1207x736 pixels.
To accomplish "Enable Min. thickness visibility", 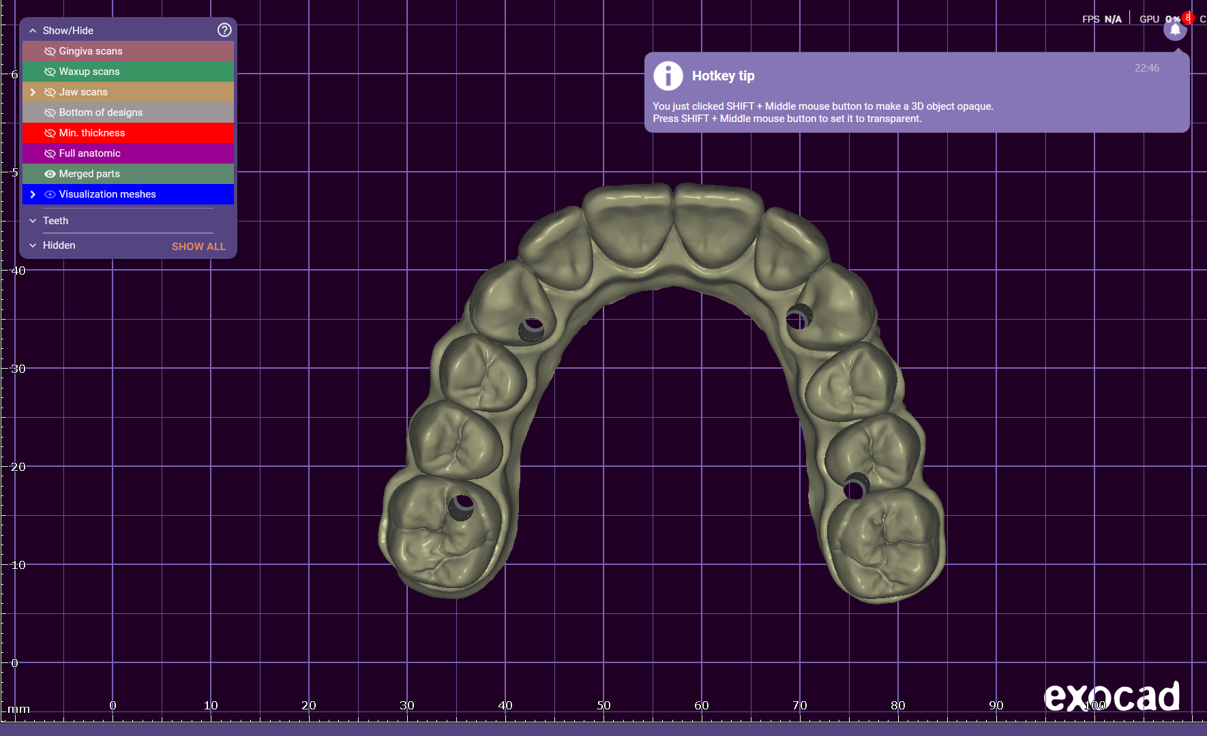I will pos(50,133).
